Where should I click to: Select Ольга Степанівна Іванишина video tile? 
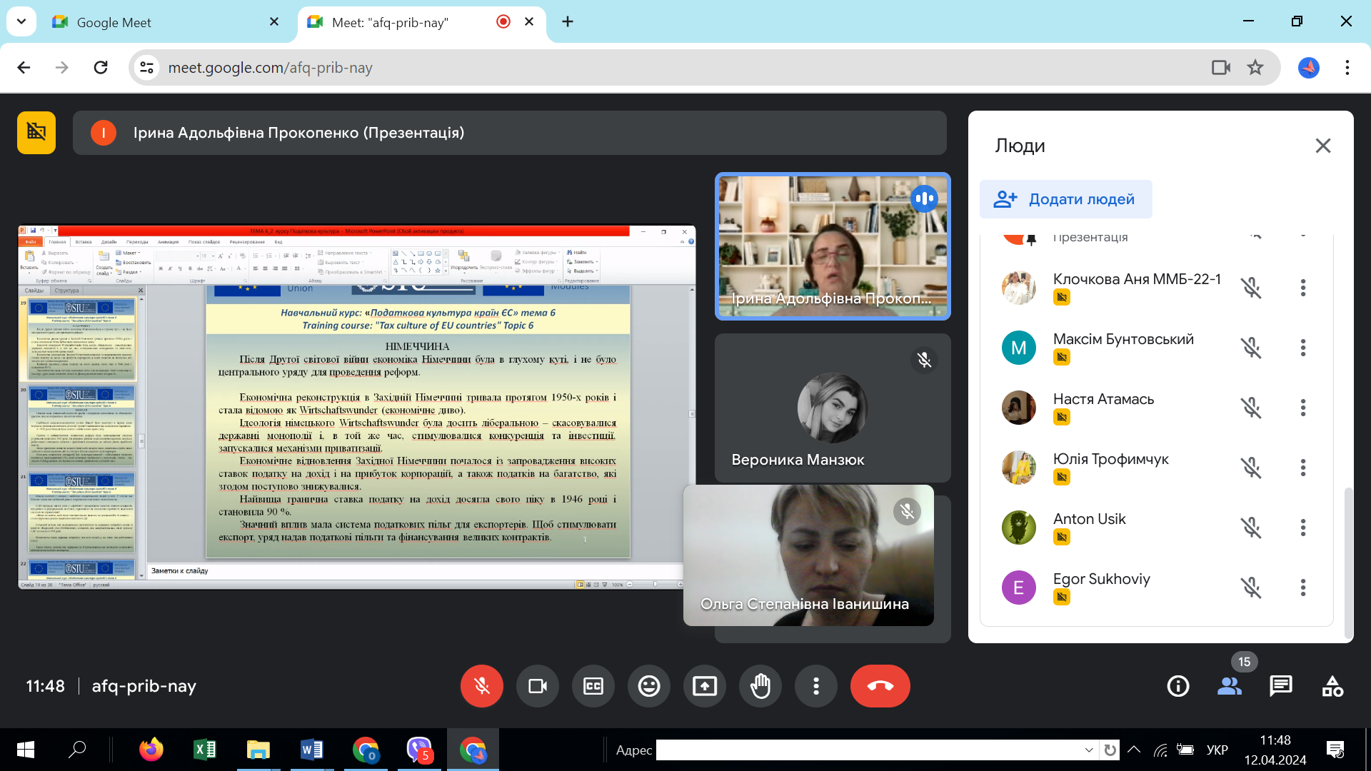pos(808,555)
